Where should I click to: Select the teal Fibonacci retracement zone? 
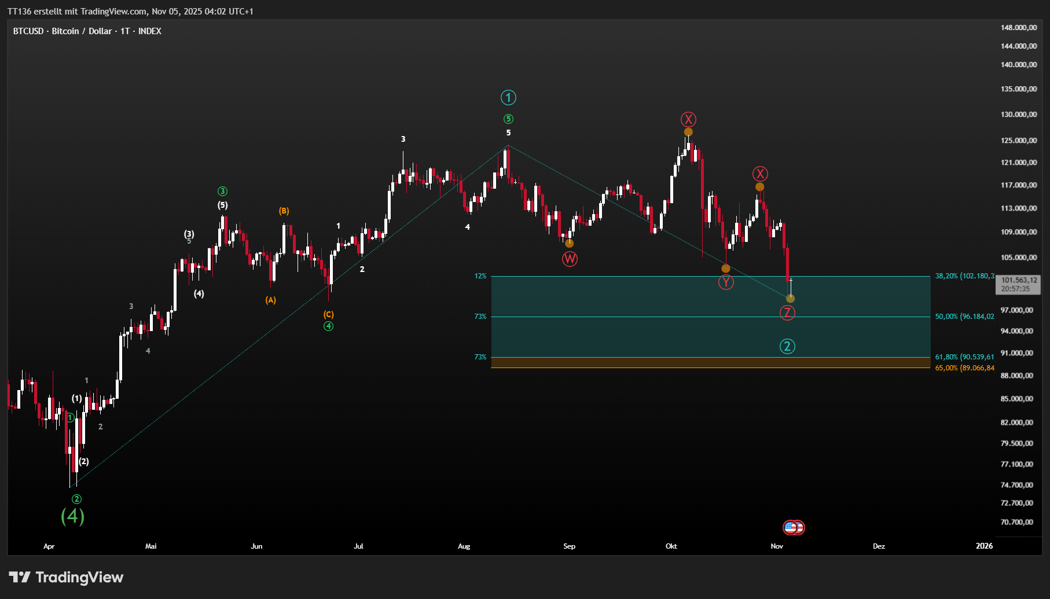click(x=711, y=317)
